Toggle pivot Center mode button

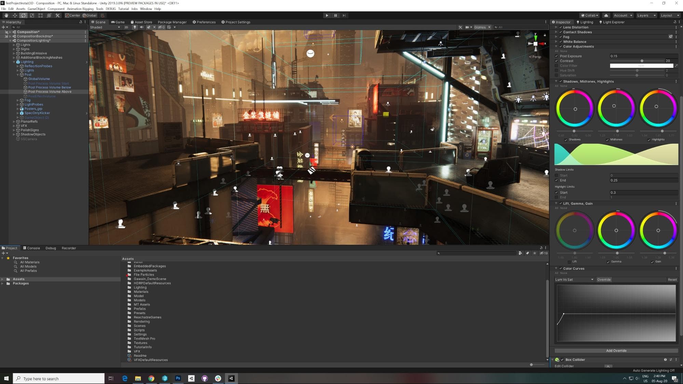(73, 15)
